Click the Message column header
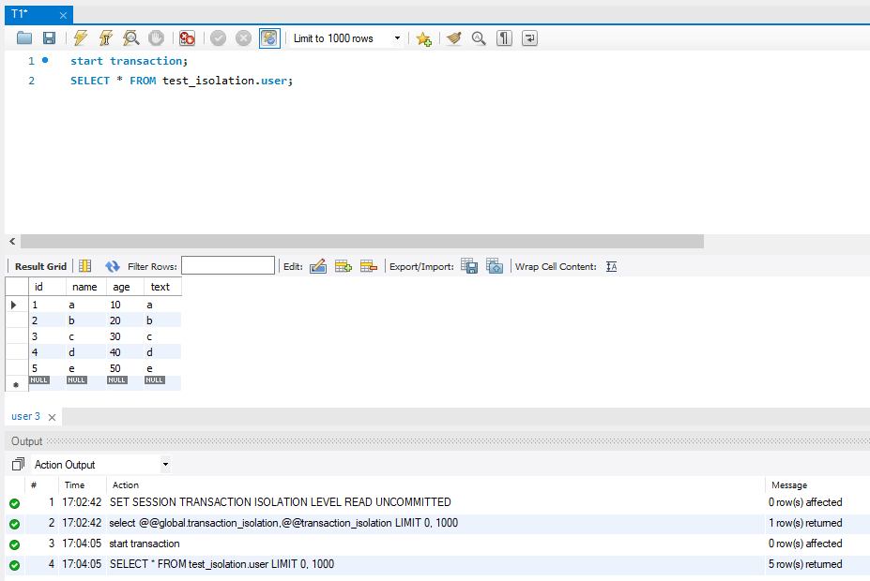Viewport: 870px width, 581px height. tap(789, 484)
